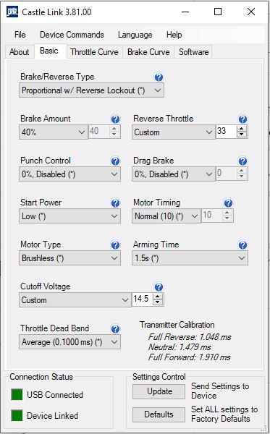Open help for Brake/Reverse Type

(x=159, y=77)
